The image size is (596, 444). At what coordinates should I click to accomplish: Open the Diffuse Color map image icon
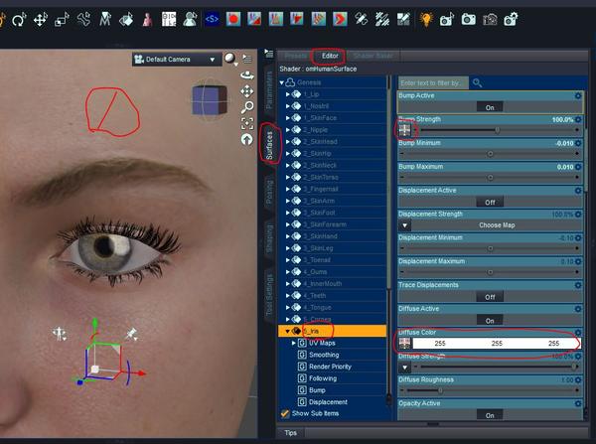coord(405,344)
